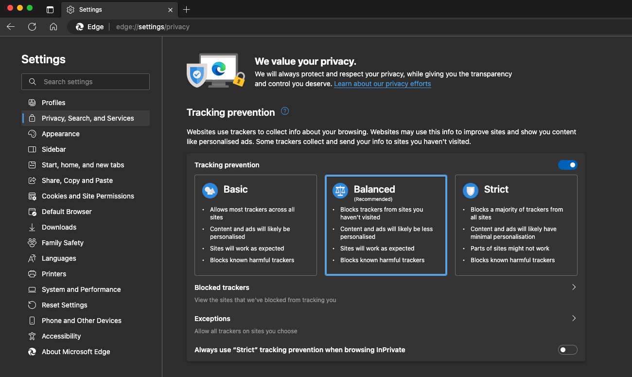Click the Edge logo in address bar
The image size is (632, 377).
pos(80,27)
